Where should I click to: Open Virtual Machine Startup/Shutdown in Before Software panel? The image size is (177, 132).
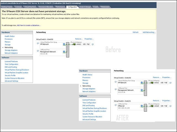click(x=17, y=70)
